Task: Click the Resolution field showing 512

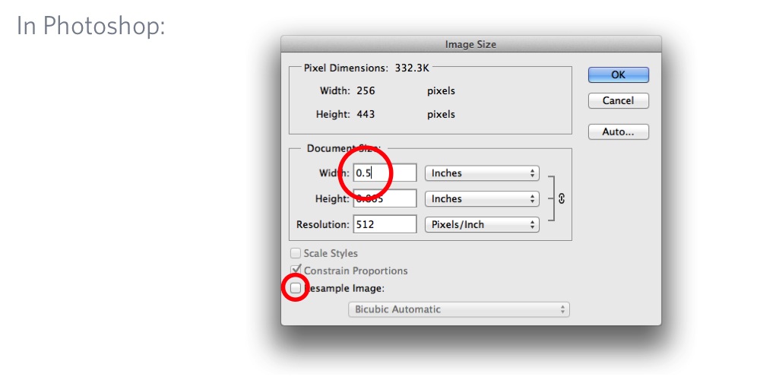Action: (x=385, y=224)
